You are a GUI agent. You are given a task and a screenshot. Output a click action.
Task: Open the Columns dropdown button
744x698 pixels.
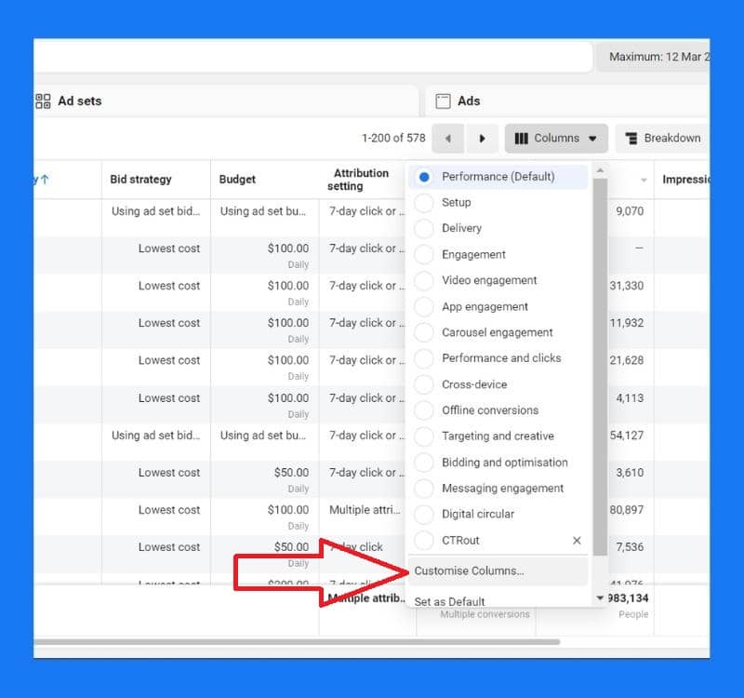(556, 138)
